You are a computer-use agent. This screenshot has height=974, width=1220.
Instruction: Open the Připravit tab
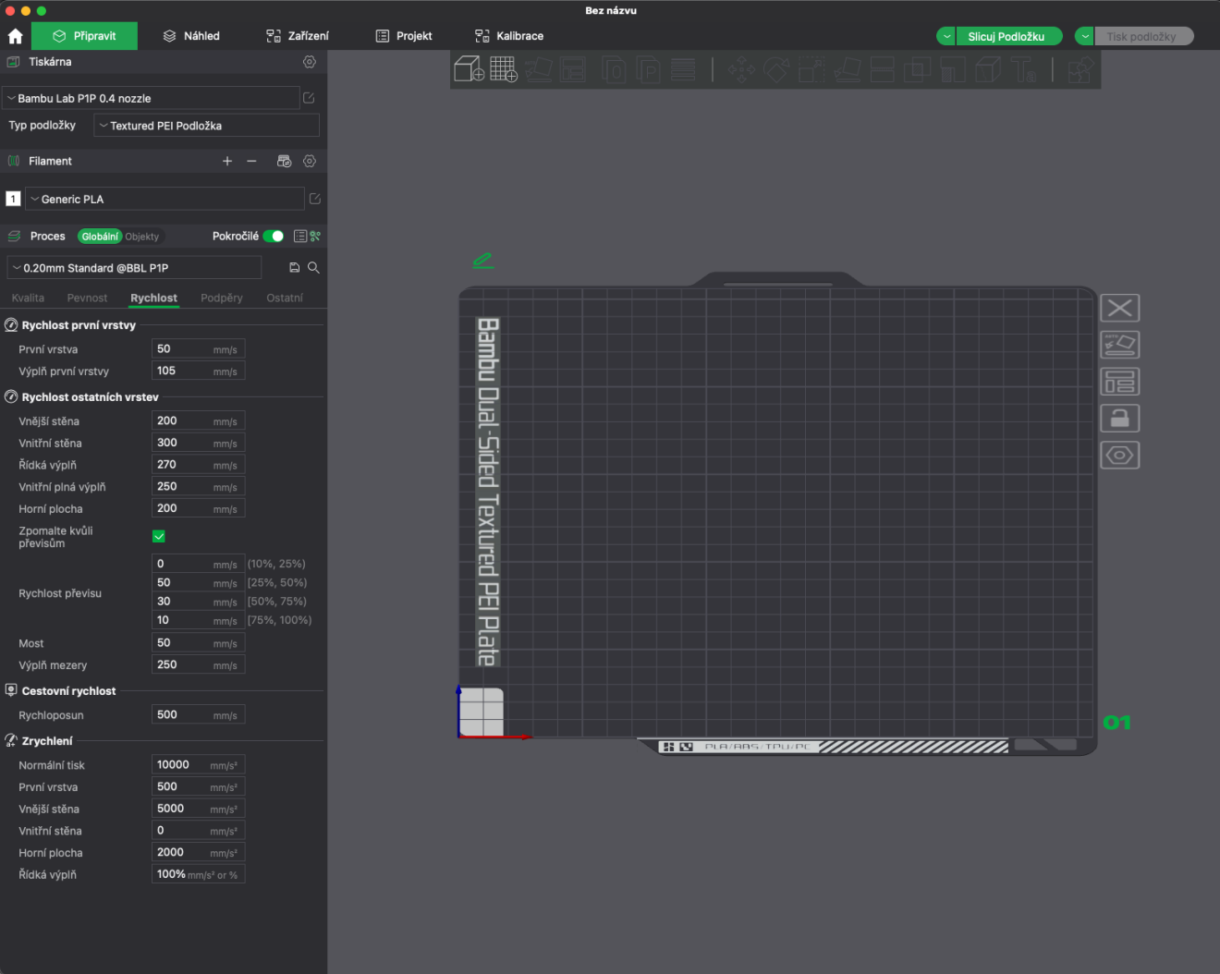click(x=84, y=36)
